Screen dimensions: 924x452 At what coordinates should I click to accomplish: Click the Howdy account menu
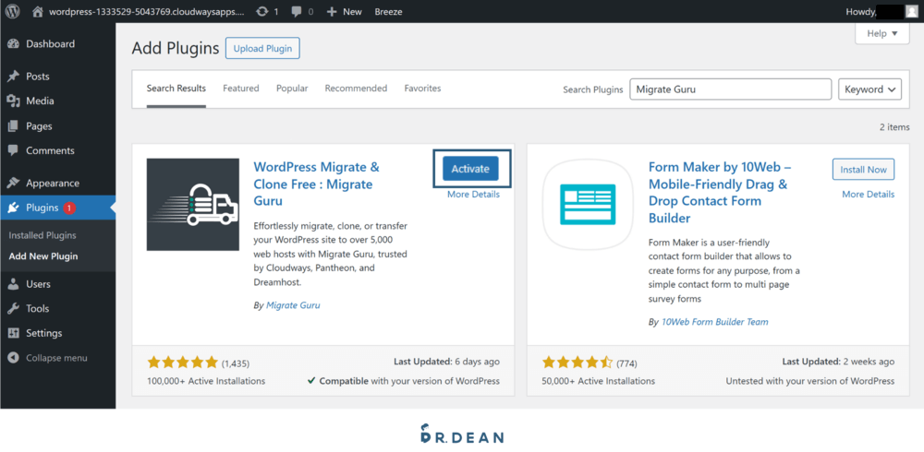[x=881, y=11]
